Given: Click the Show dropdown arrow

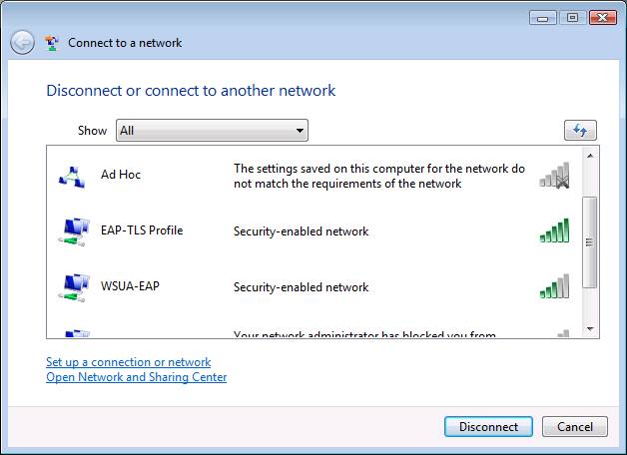Looking at the screenshot, I should point(300,131).
